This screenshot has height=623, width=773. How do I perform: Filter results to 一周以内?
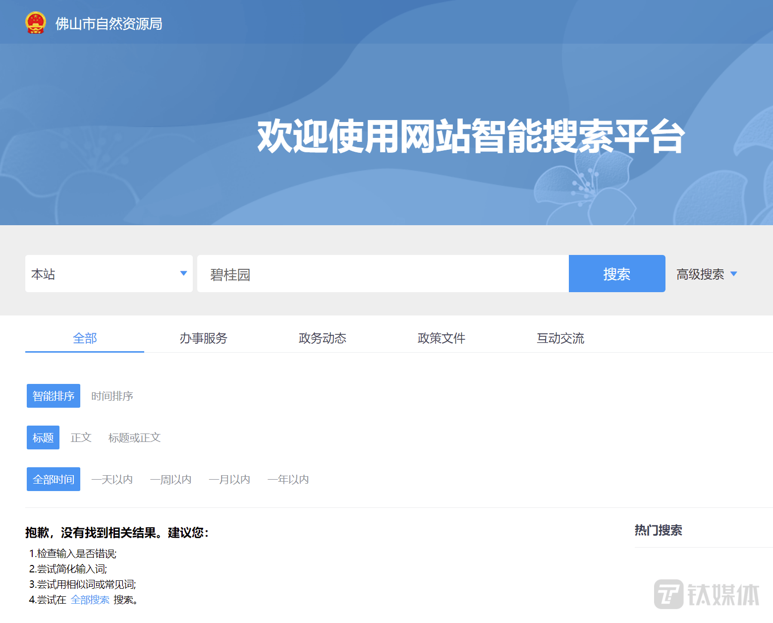171,479
